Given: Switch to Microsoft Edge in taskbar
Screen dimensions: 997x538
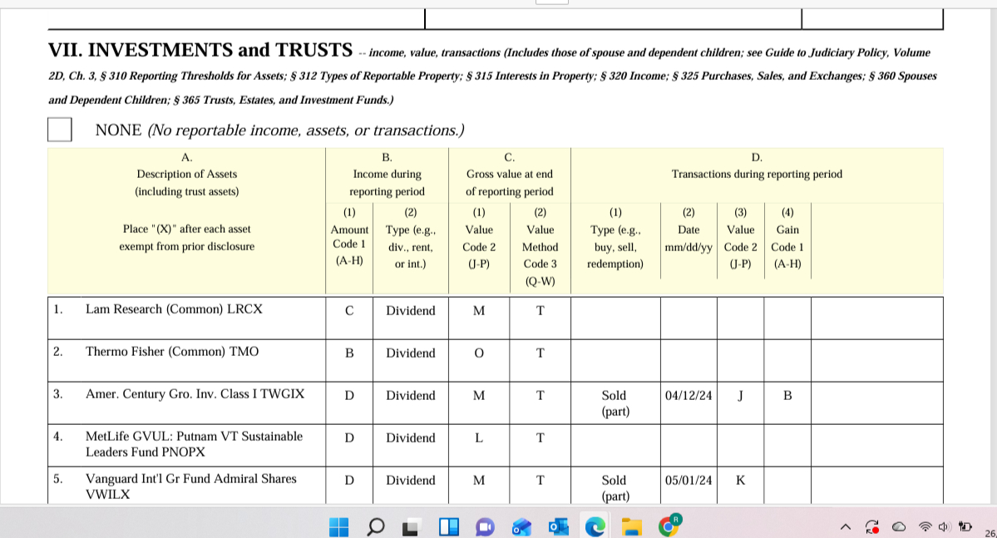Looking at the screenshot, I should tap(595, 526).
